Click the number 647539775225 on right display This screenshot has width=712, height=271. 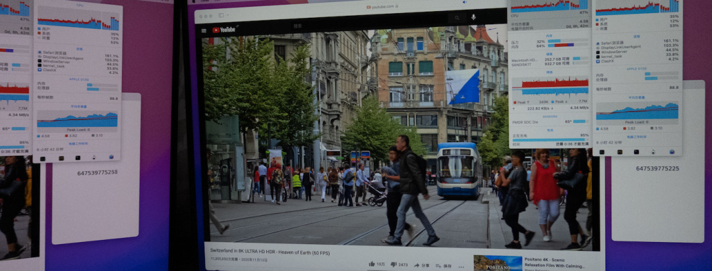tap(657, 168)
